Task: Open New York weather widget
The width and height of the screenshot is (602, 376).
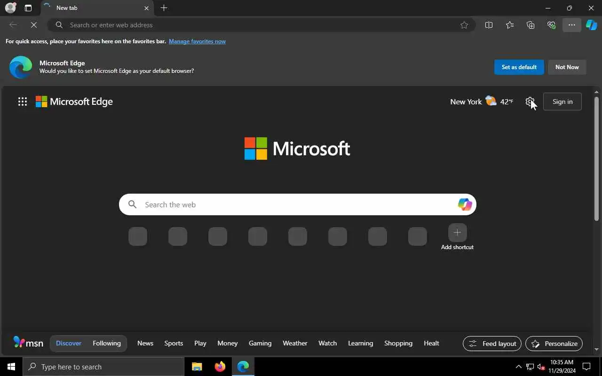Action: click(481, 102)
